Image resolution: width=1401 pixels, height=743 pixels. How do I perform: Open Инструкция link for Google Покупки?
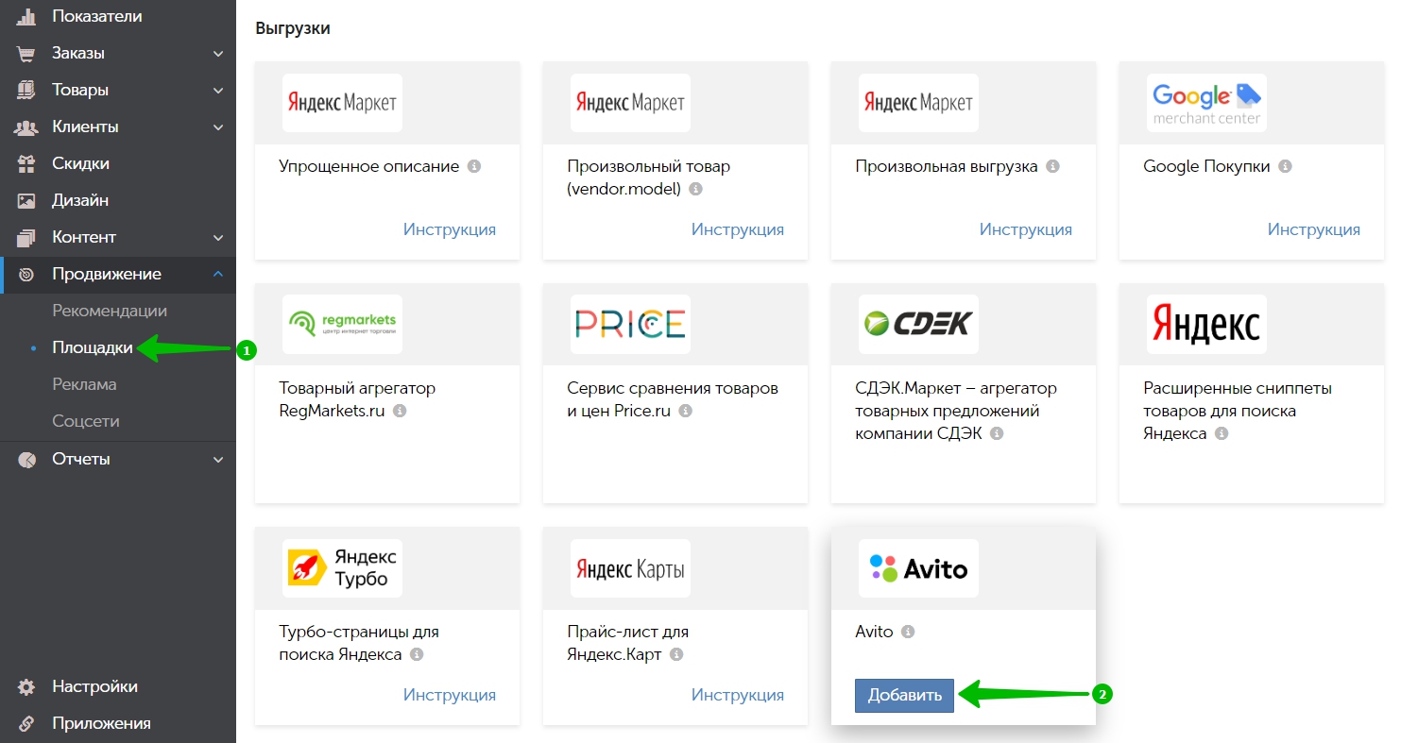click(x=1313, y=229)
